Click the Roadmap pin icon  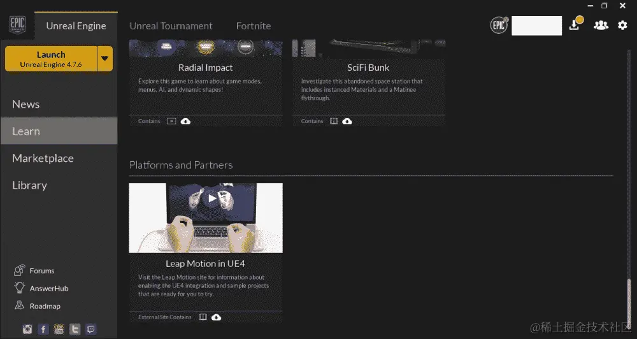pos(20,305)
